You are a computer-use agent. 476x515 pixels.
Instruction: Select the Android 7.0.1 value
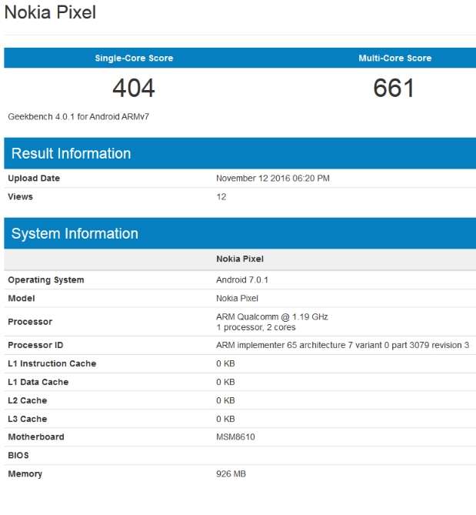tap(242, 280)
